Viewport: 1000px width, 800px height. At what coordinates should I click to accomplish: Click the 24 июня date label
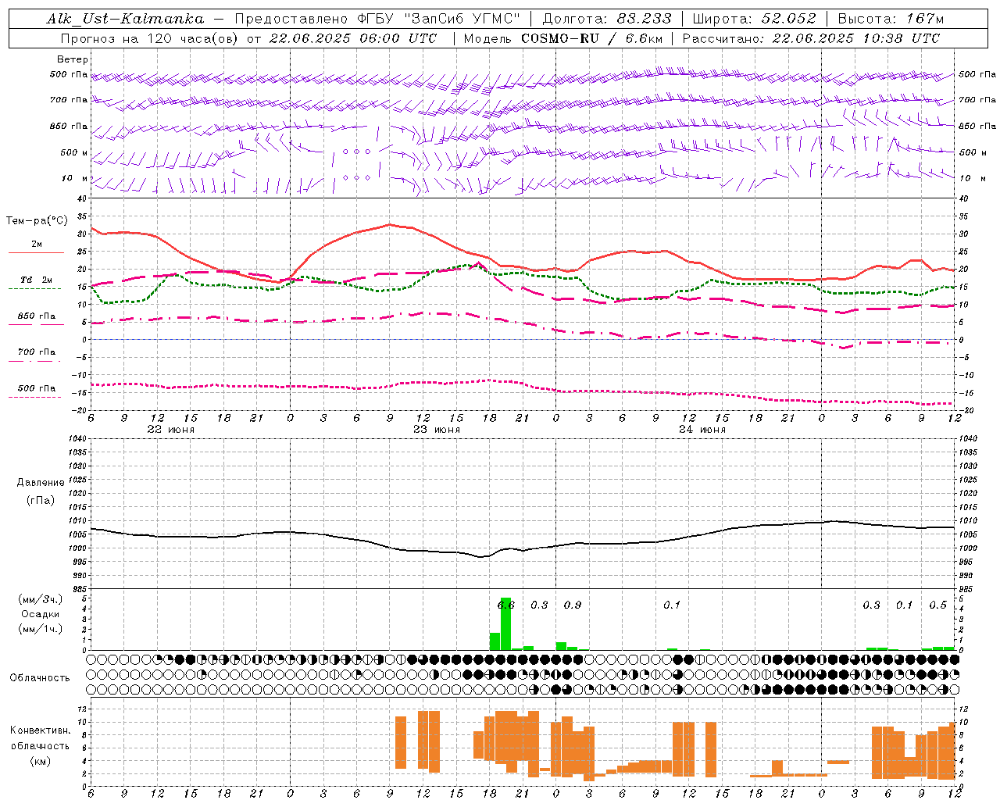click(x=702, y=430)
